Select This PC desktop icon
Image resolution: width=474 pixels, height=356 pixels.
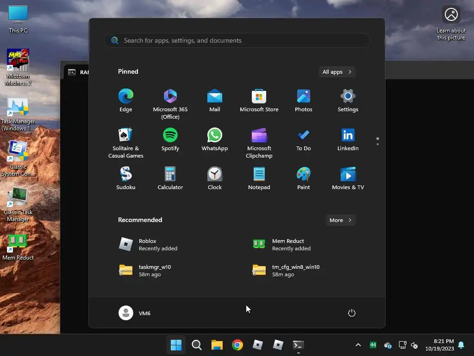(18, 19)
